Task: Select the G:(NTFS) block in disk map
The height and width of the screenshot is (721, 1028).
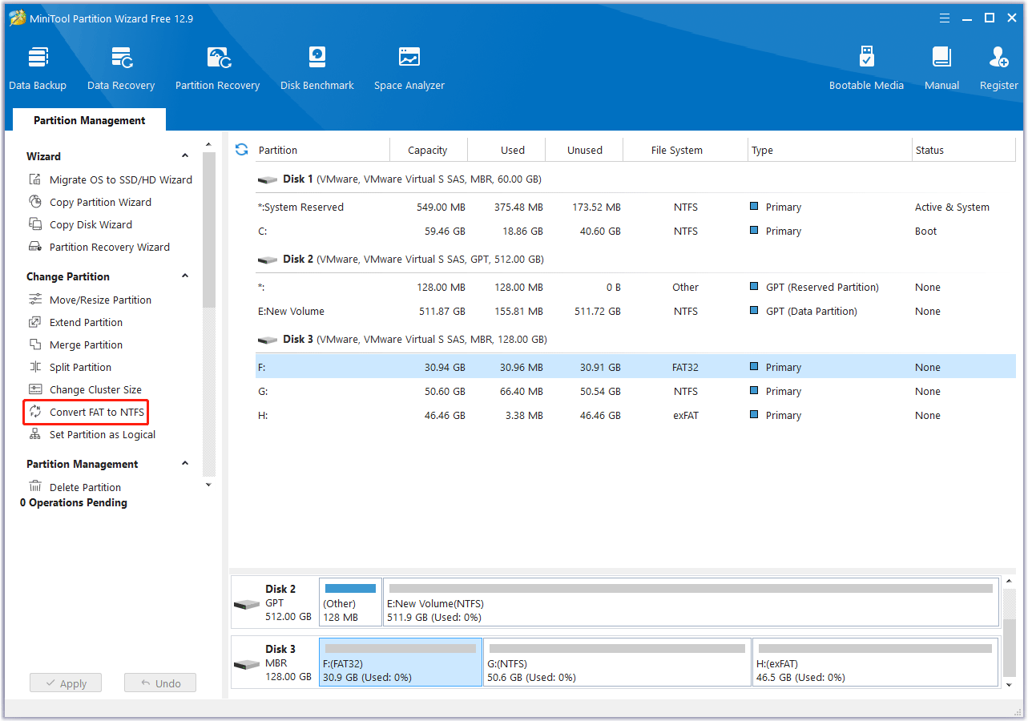Action: [x=617, y=663]
